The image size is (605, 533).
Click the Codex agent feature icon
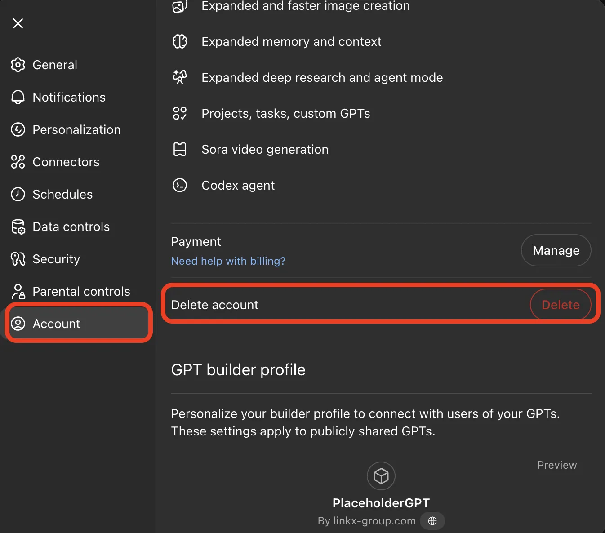180,185
